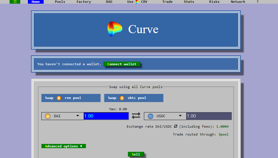Click the Curve rainbow logo
Image resolution: width=278 pixels, height=158 pixels.
coord(115,29)
